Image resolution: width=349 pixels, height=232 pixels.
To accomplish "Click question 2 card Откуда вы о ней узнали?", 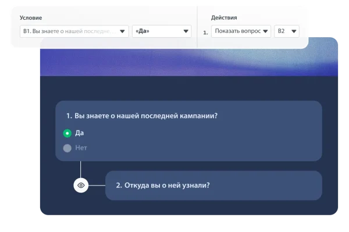I will tap(213, 186).
